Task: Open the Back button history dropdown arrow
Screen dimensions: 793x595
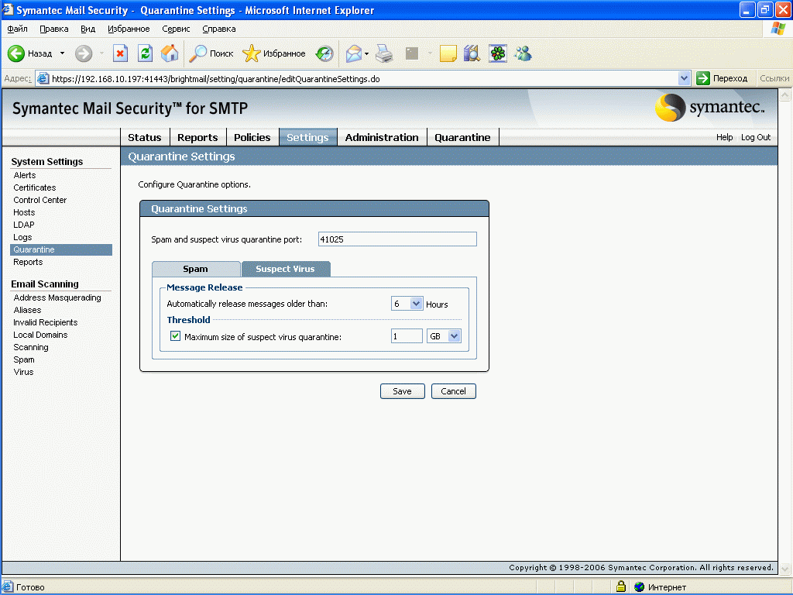Action: tap(62, 53)
